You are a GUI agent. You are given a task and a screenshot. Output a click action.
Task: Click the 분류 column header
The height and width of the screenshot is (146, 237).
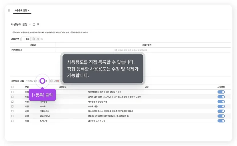[x=27, y=87]
